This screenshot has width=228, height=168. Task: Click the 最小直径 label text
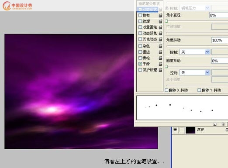(173, 15)
